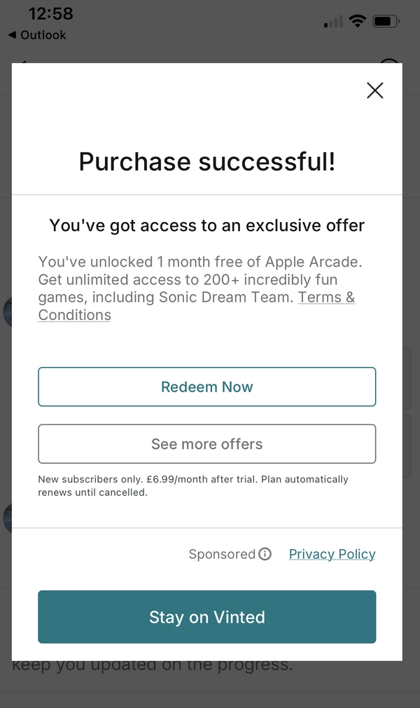Tap the 12:58 clock in status bar
The image size is (420, 708).
(x=50, y=13)
